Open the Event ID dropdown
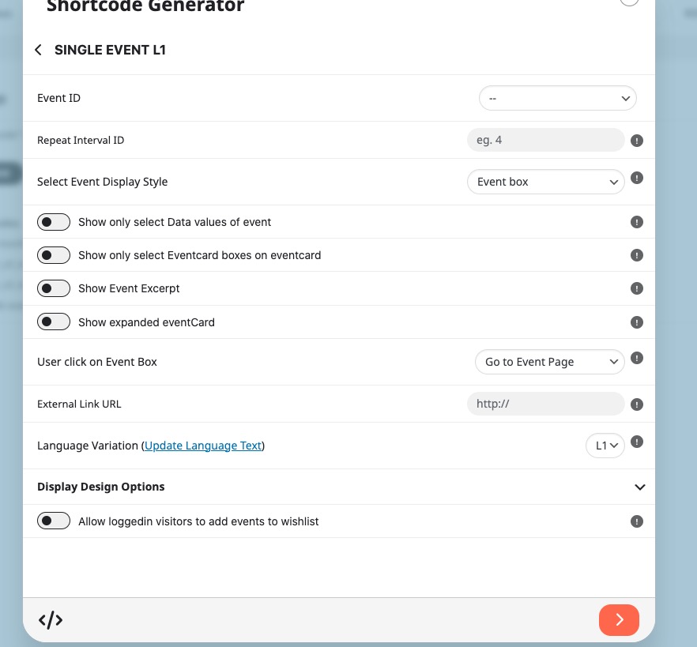This screenshot has width=697, height=647. [x=557, y=98]
